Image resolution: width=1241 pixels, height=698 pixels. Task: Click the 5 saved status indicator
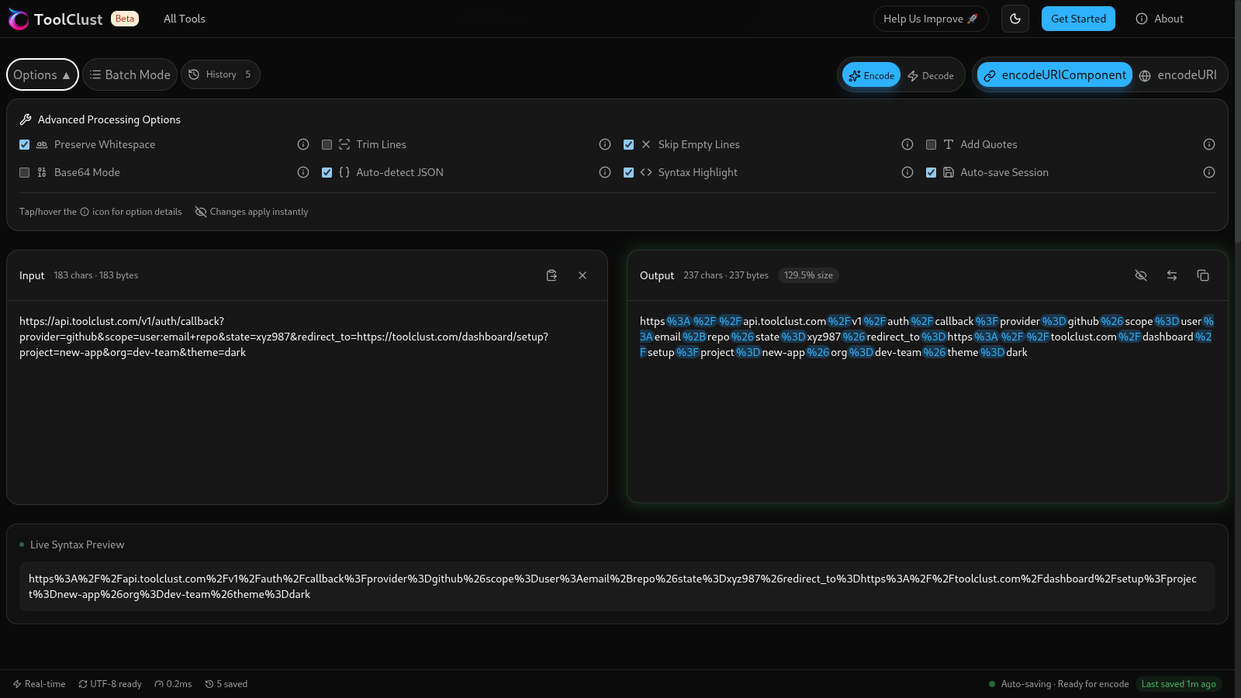pos(226,684)
